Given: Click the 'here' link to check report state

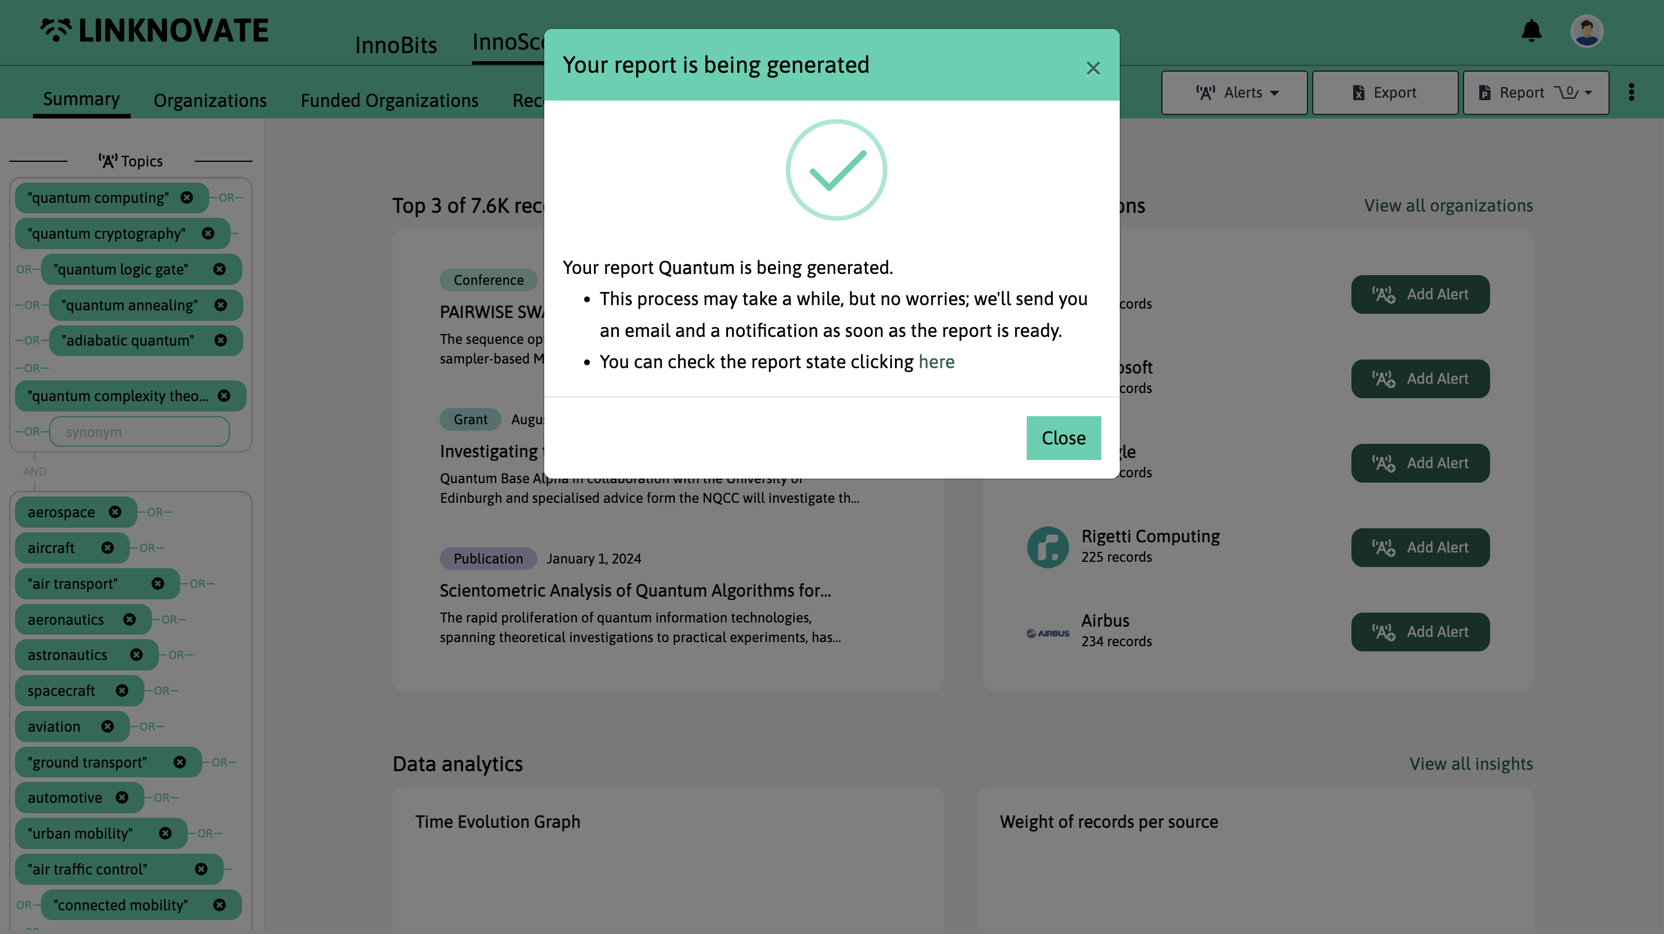Looking at the screenshot, I should pyautogui.click(x=936, y=361).
